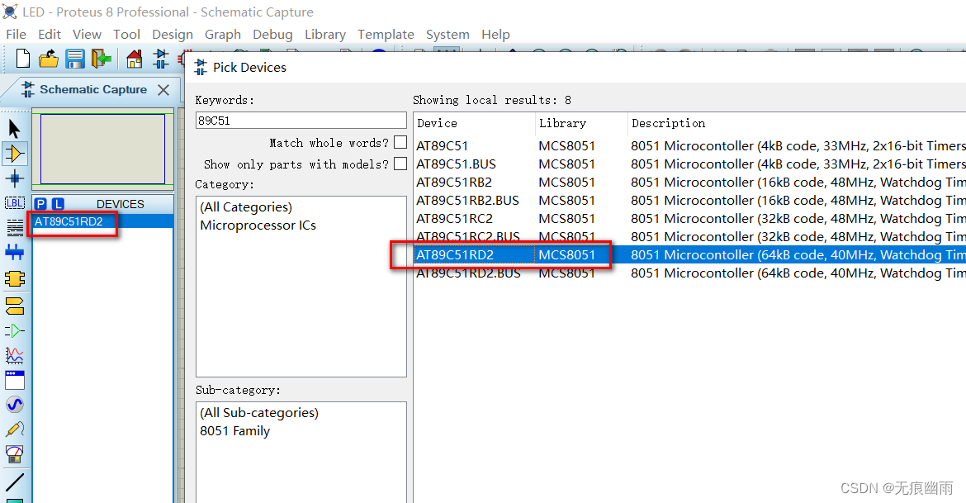Select AT89C51RB2.BUS device row
Viewport: 966px width, 503px height.
point(690,201)
